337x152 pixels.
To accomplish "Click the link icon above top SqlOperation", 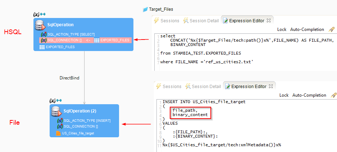I will [43, 14].
